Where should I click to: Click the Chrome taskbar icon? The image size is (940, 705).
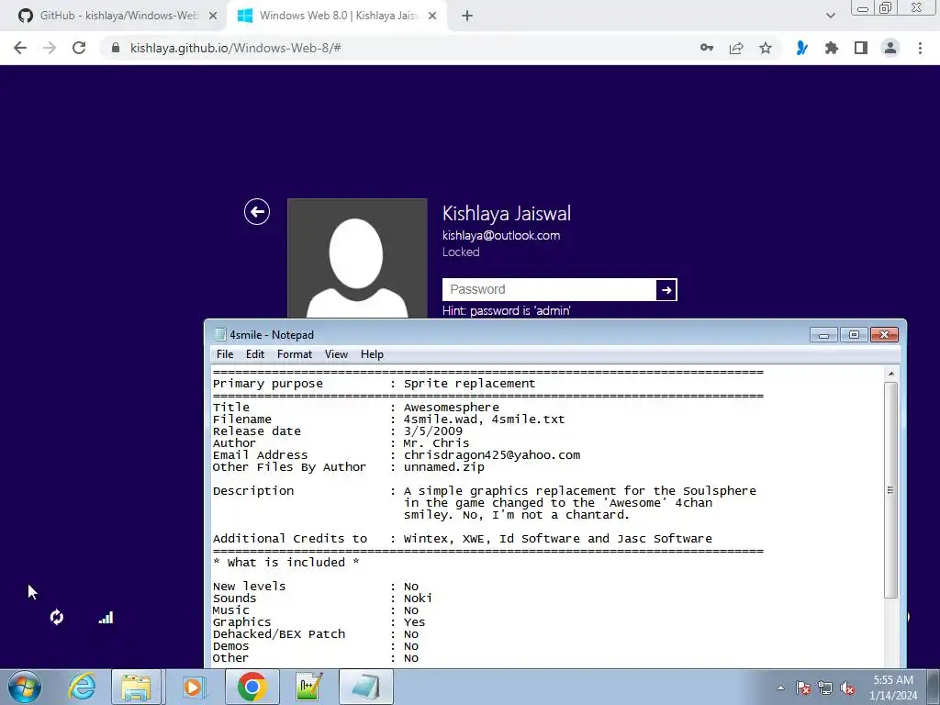click(252, 687)
